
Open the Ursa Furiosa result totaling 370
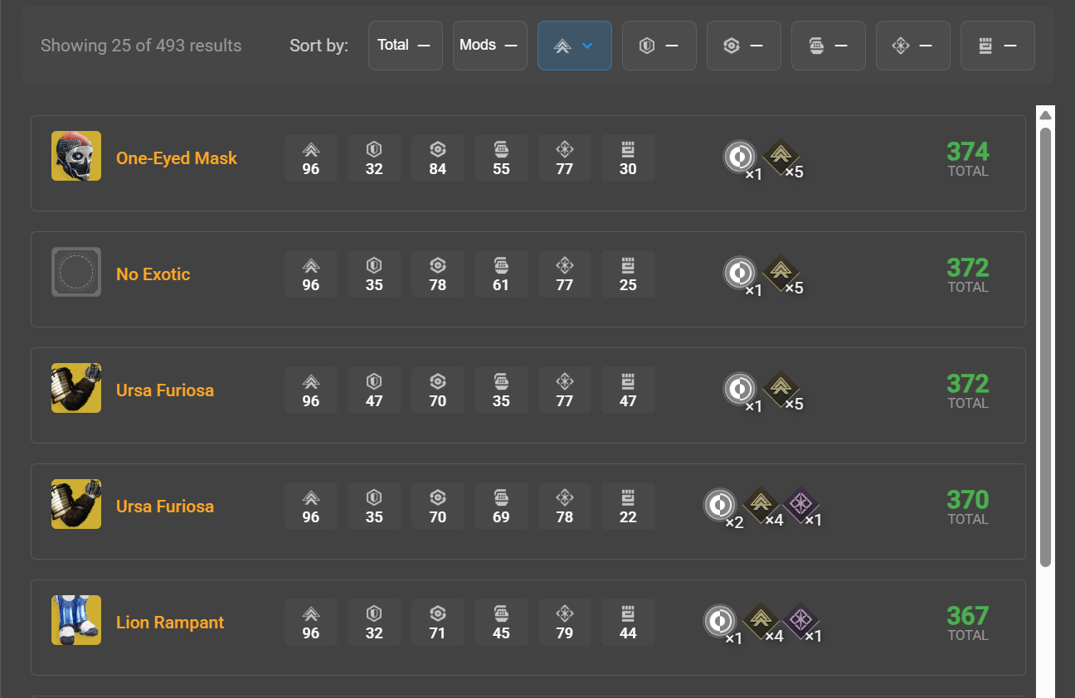tap(165, 507)
